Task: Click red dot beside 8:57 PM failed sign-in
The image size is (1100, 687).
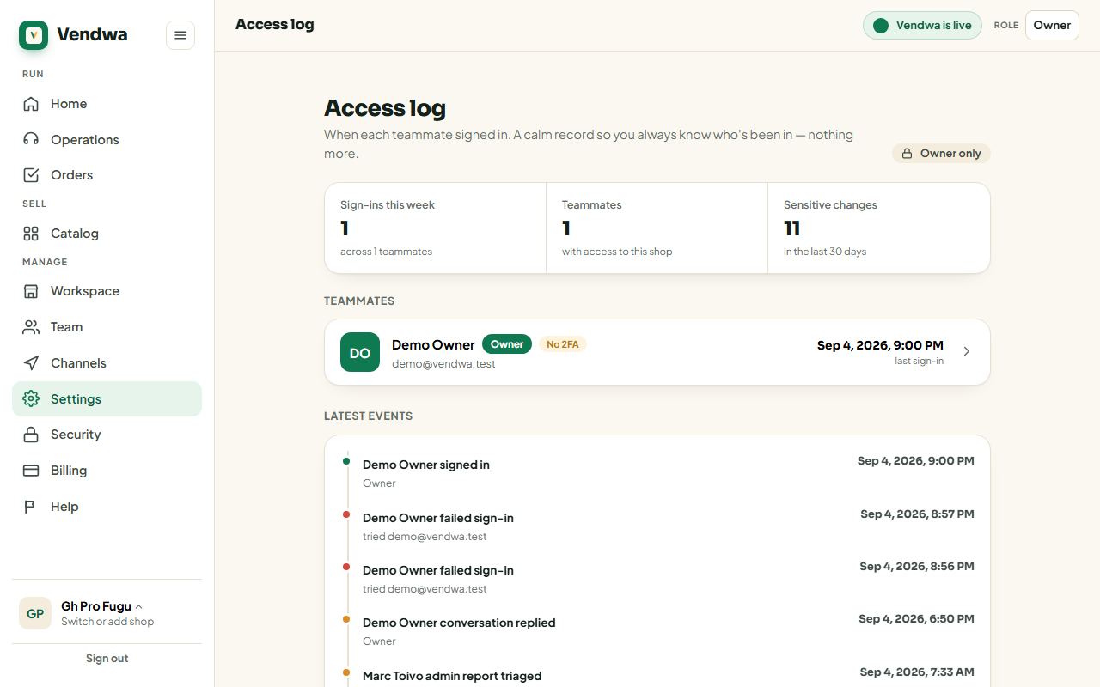Action: click(346, 514)
